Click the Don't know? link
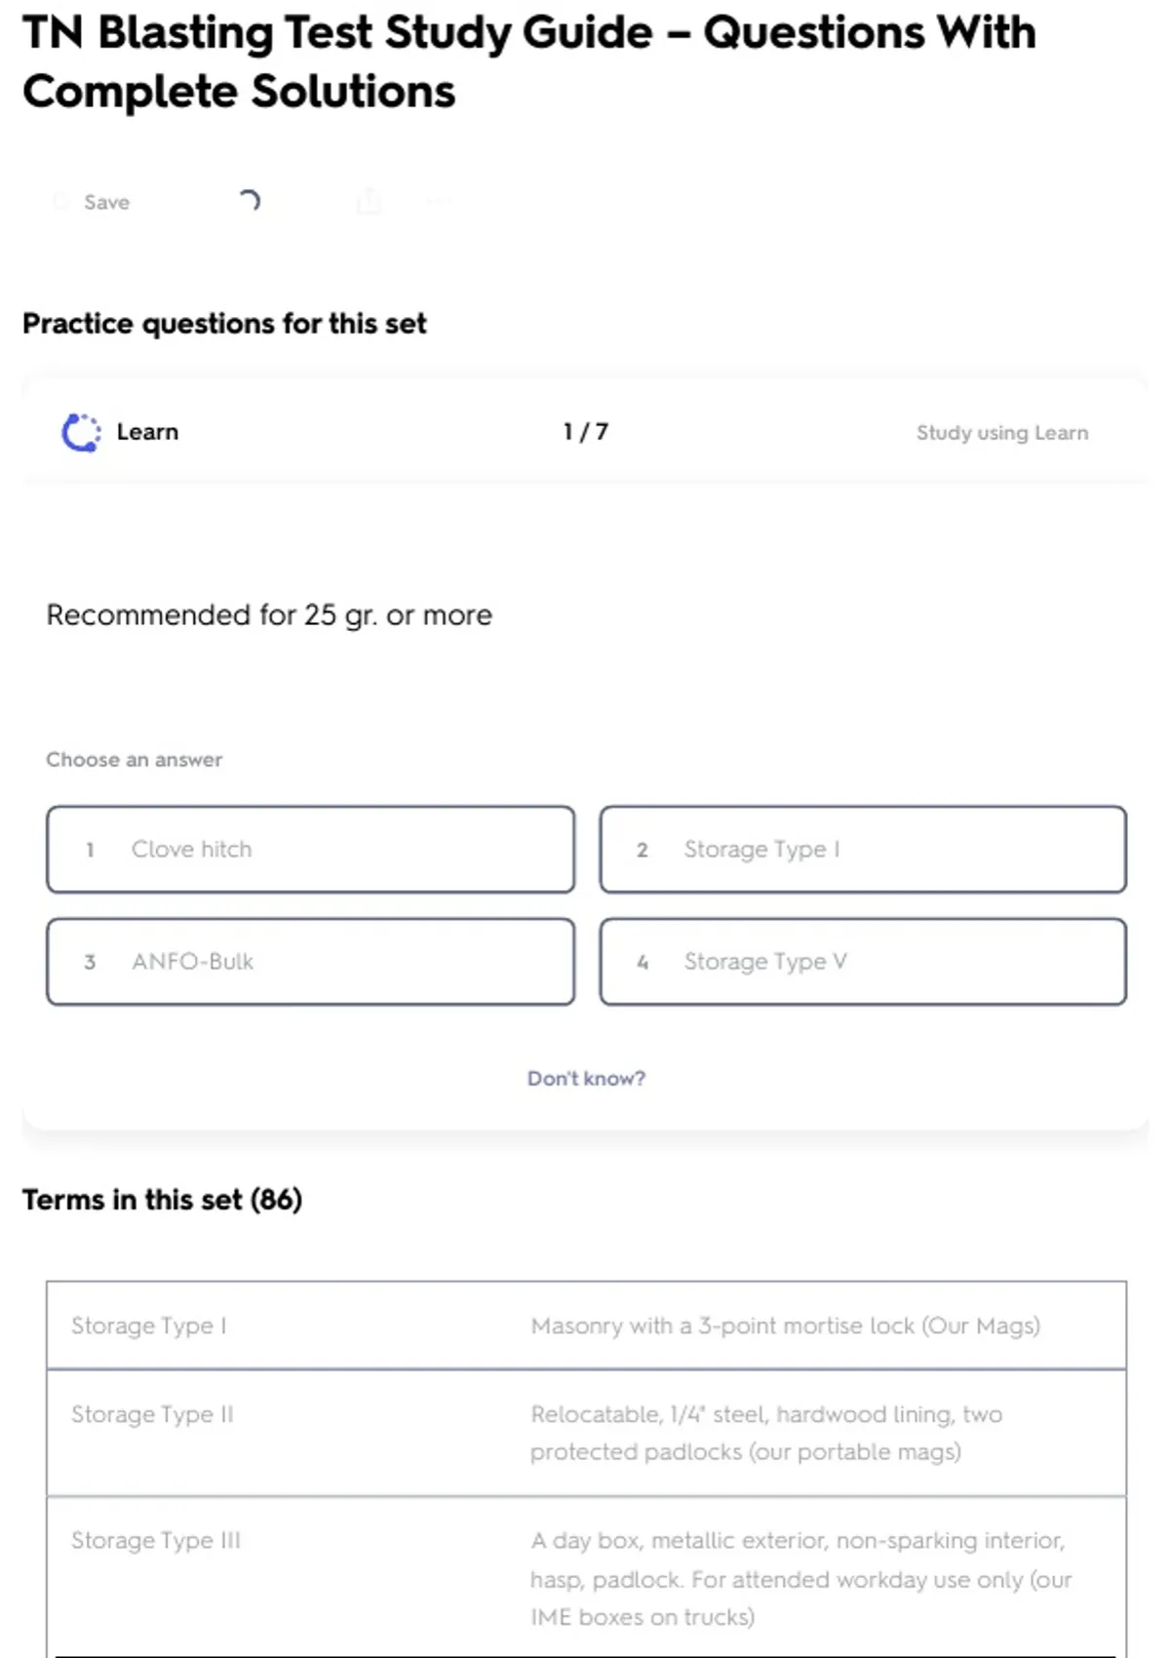1170x1658 pixels. pyautogui.click(x=586, y=1078)
